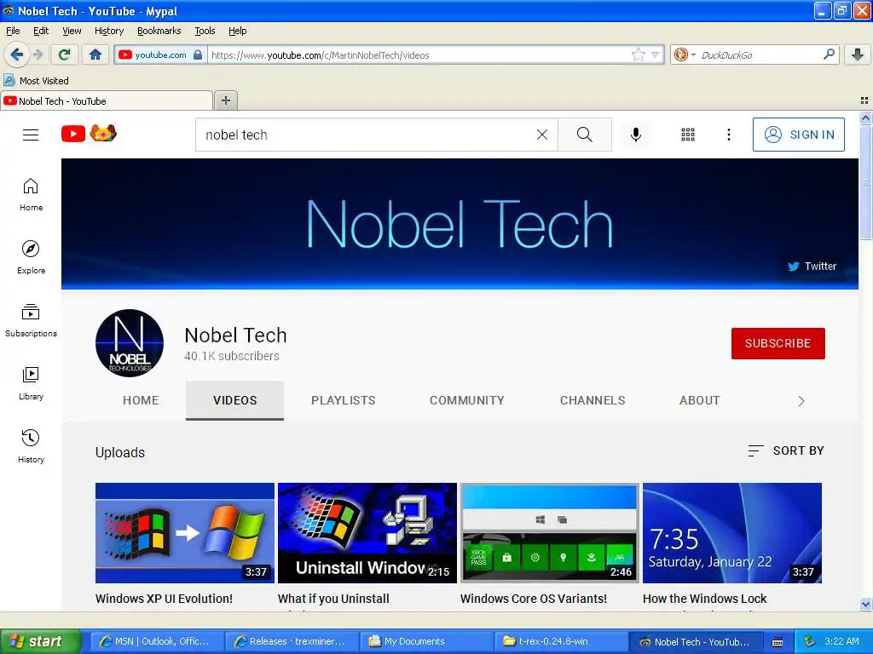Clear the YouTube search text with X
Viewport: 873px width, 654px height.
[541, 135]
